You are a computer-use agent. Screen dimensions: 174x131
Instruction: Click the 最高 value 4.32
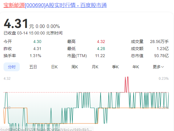click(101, 42)
